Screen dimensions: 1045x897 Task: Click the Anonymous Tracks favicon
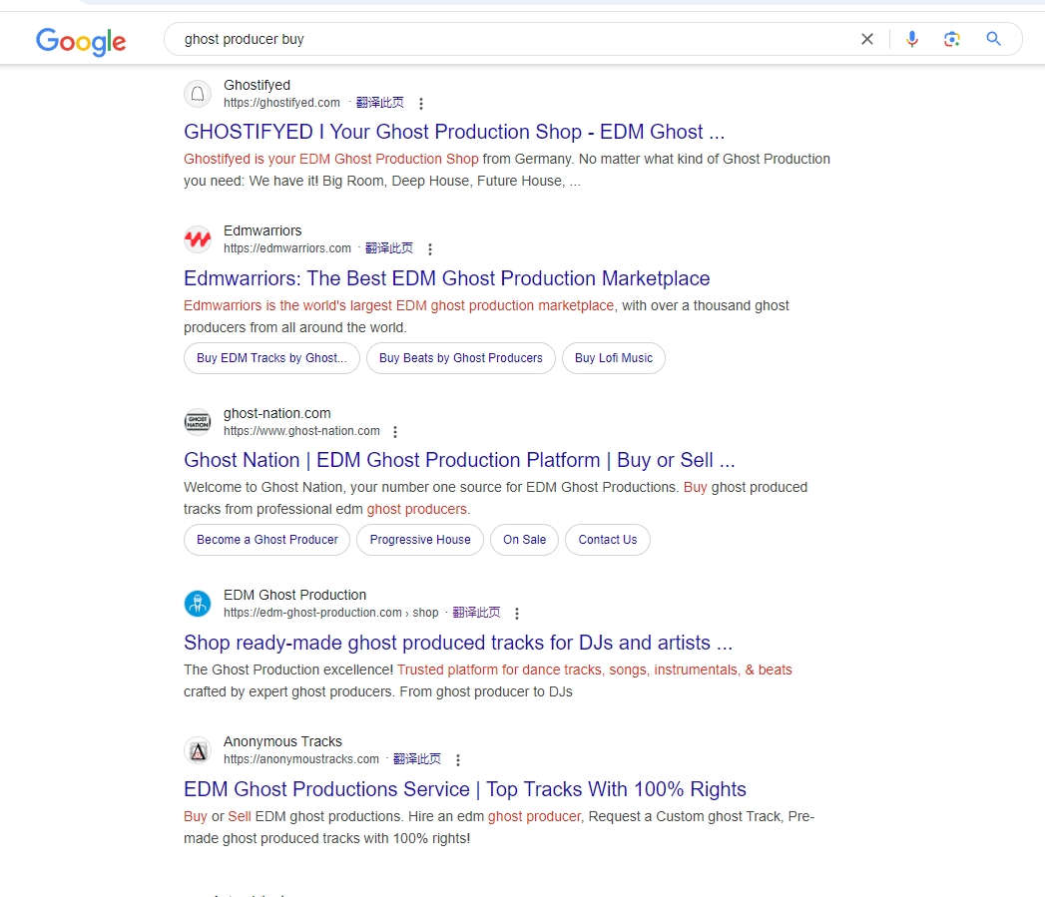pyautogui.click(x=198, y=750)
